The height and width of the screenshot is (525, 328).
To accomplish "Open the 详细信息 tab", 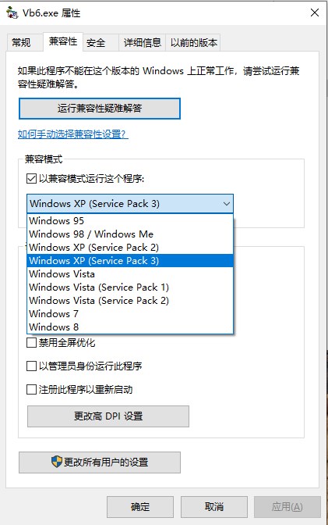I will point(143,42).
